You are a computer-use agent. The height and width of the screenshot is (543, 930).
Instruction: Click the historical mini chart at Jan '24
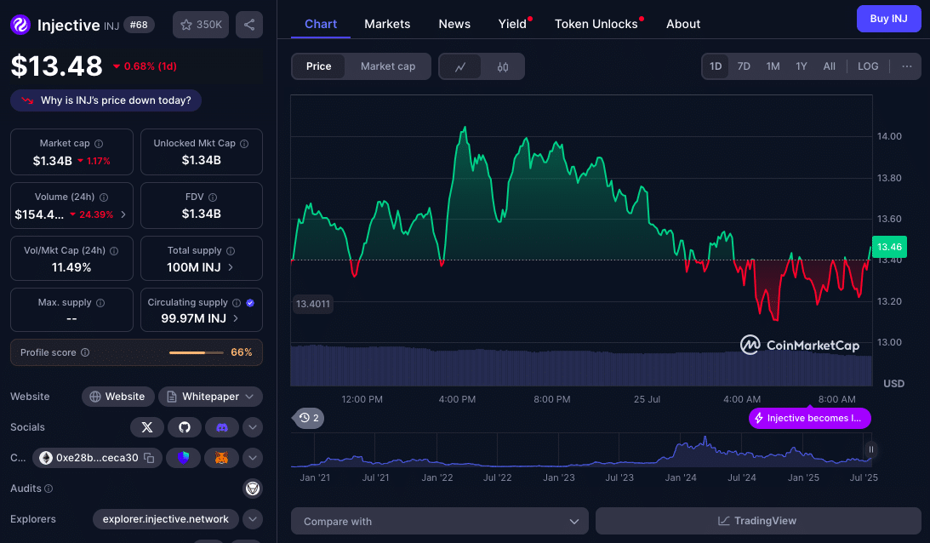tap(681, 451)
